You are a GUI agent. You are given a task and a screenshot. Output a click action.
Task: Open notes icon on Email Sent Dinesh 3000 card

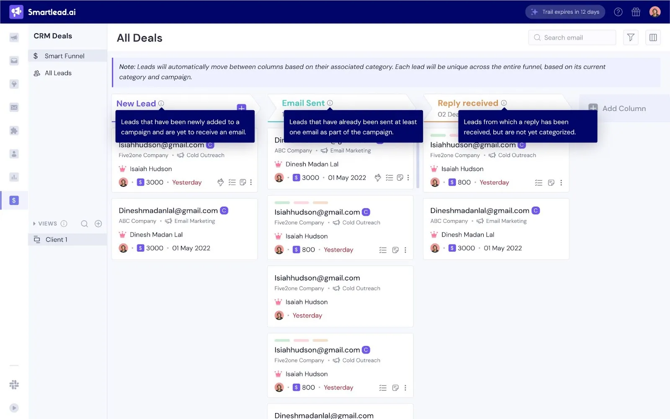click(x=400, y=178)
